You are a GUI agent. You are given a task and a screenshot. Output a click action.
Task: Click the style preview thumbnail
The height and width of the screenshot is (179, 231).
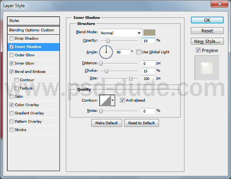[x=207, y=68]
